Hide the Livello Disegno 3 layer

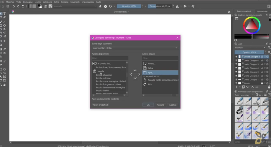tap(236, 72)
